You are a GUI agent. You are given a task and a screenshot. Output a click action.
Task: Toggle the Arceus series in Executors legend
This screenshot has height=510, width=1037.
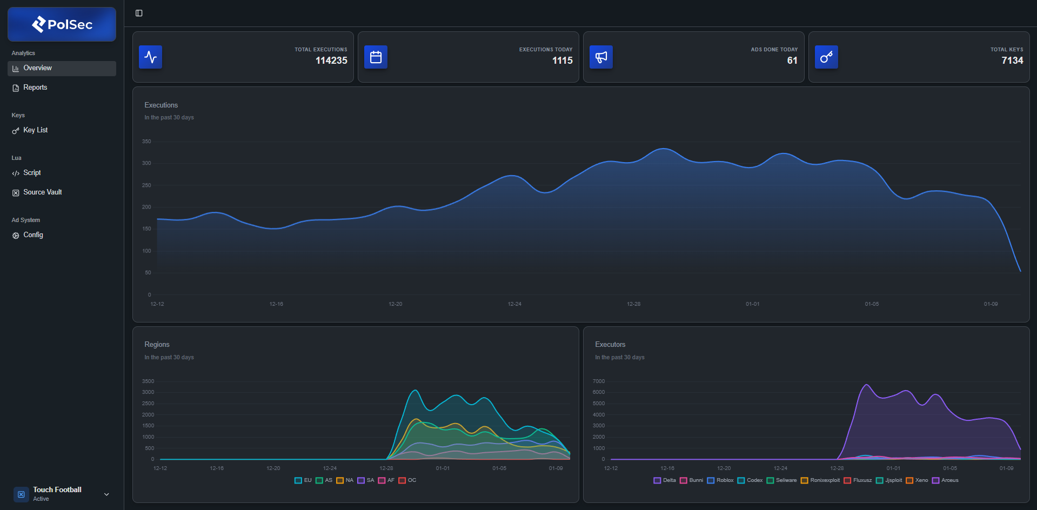(946, 480)
